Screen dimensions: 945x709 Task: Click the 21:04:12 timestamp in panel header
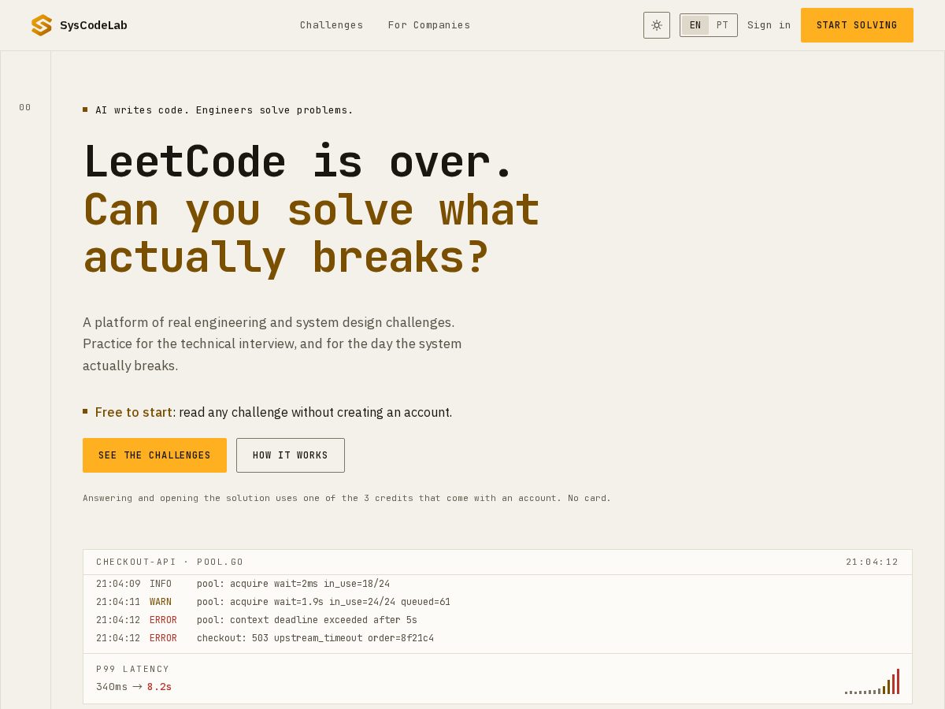click(873, 562)
